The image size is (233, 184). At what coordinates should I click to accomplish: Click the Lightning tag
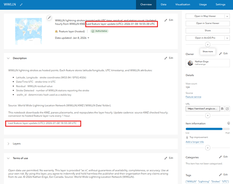pos(204,181)
